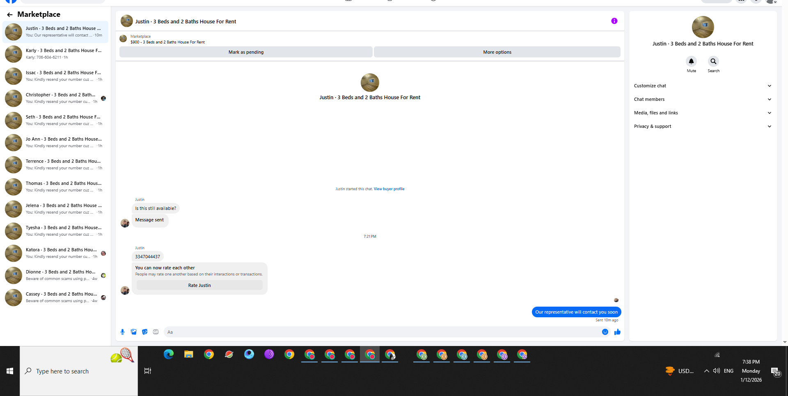Open the GIF picker icon

tap(156, 332)
